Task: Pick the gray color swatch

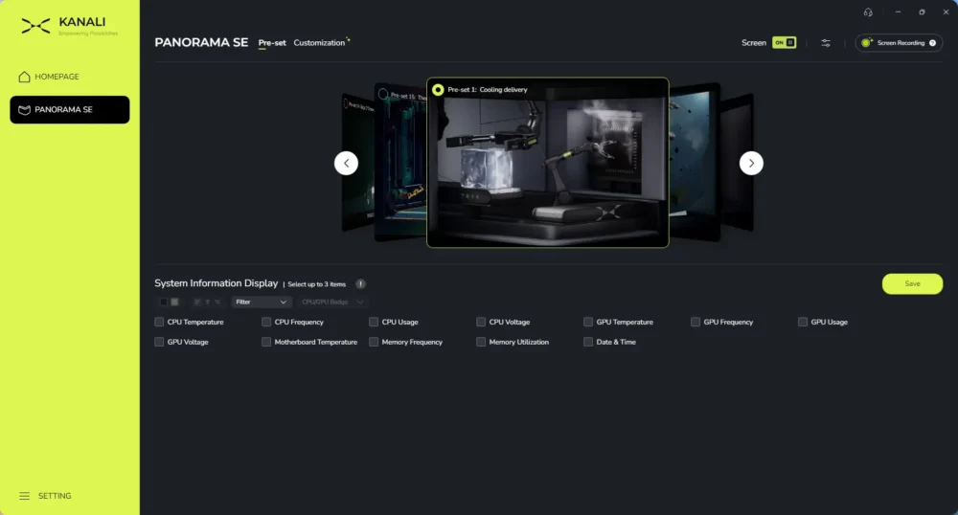Action: click(x=174, y=302)
